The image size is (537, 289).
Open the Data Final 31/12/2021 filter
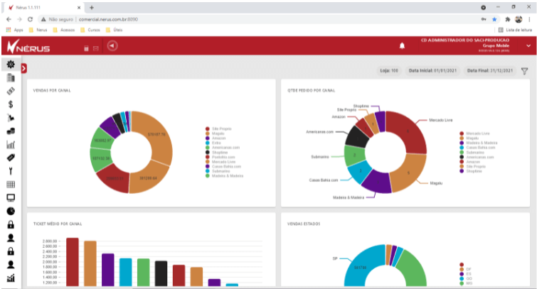click(x=490, y=71)
